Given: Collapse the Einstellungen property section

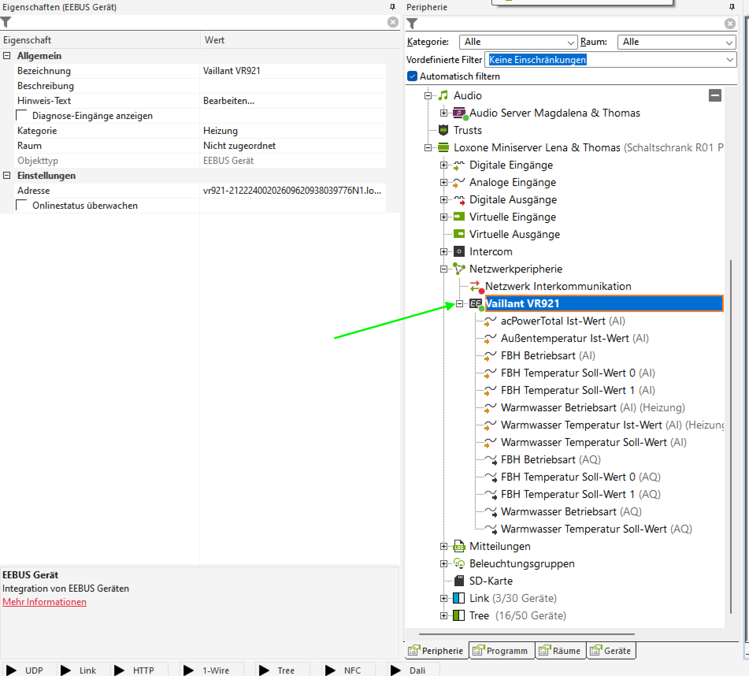Looking at the screenshot, I should 7,175.
